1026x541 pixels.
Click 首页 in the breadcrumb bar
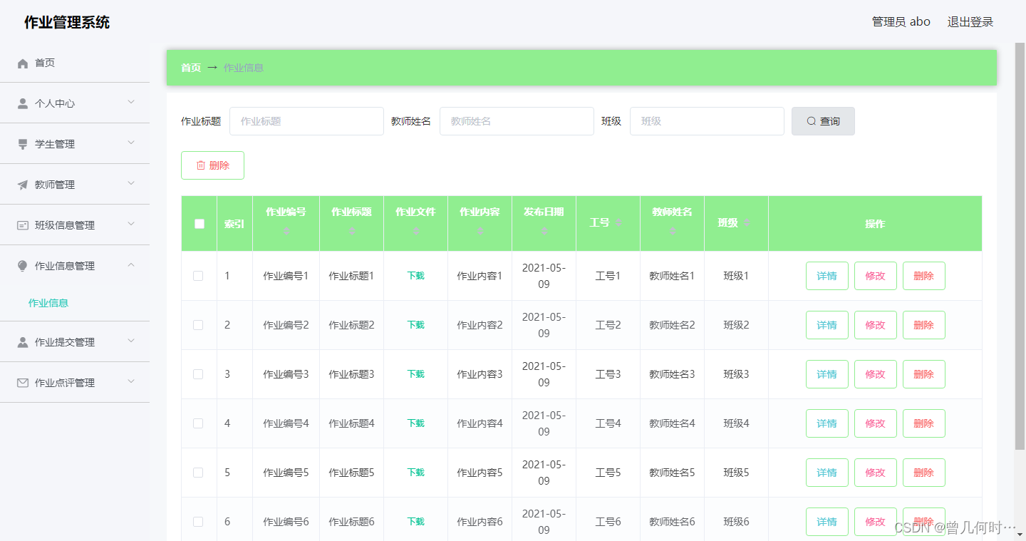pos(190,68)
